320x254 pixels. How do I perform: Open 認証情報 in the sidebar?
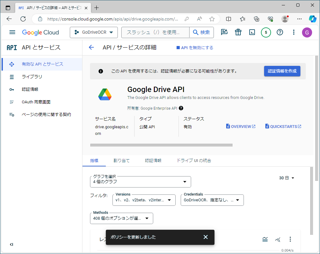pos(42,89)
